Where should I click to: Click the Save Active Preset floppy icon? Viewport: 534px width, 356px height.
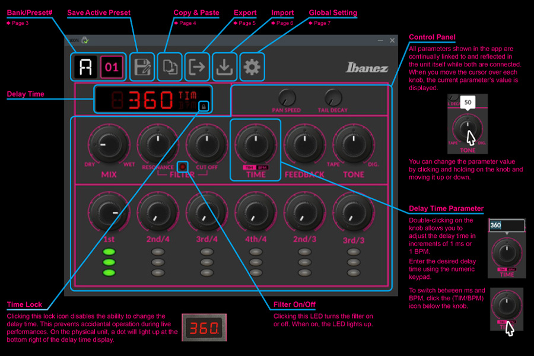click(142, 67)
